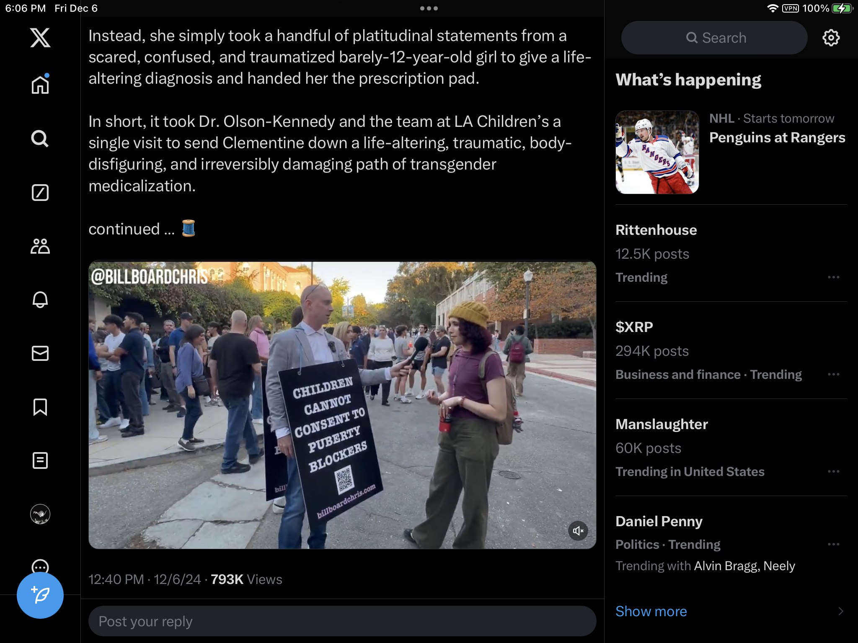
Task: Play the @BILLBOARDCHRIS video thumbnail
Action: (342, 404)
